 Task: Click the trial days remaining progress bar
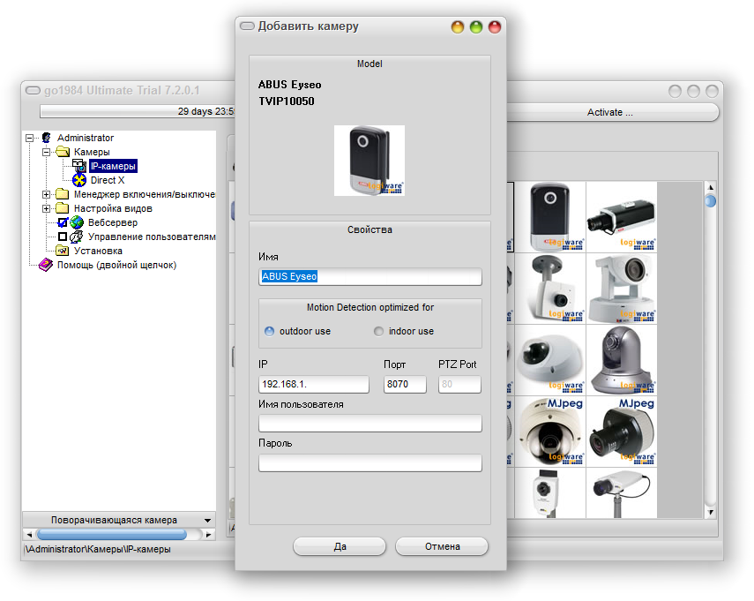coord(138,111)
